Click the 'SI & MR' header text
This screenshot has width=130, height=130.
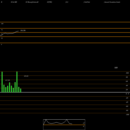14,2
